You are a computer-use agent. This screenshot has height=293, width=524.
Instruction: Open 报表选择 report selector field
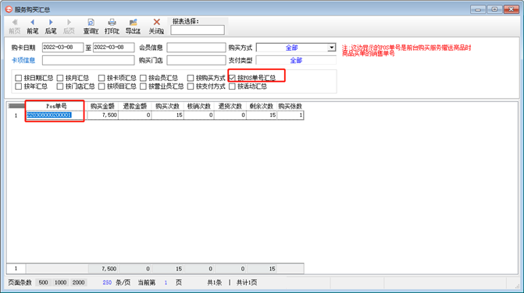pos(198,30)
